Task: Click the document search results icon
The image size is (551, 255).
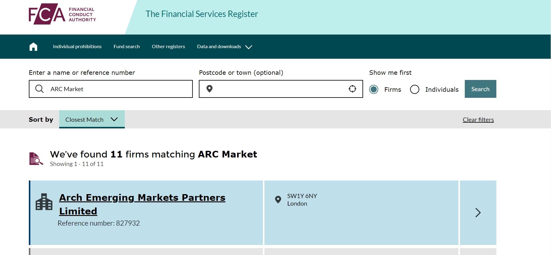Action: (x=36, y=159)
